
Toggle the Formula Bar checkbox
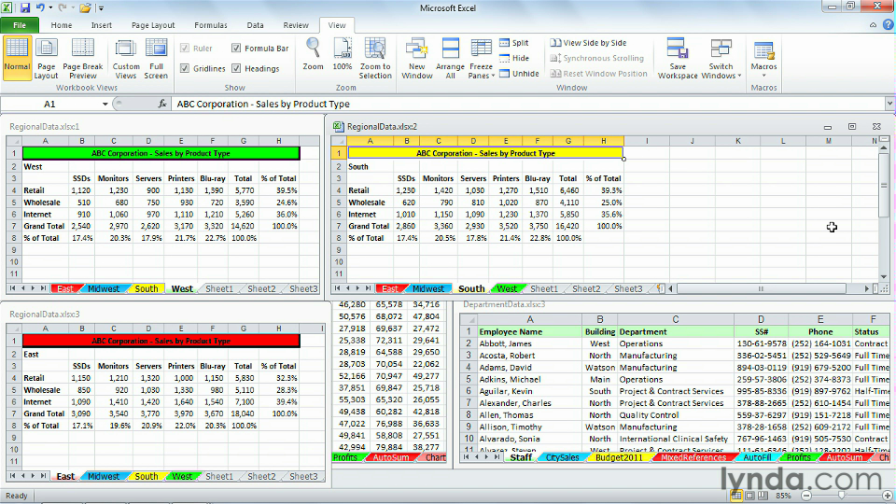[236, 49]
